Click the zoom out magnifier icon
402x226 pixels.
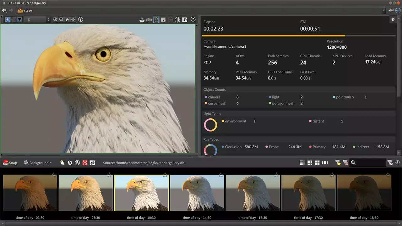(x=61, y=19)
